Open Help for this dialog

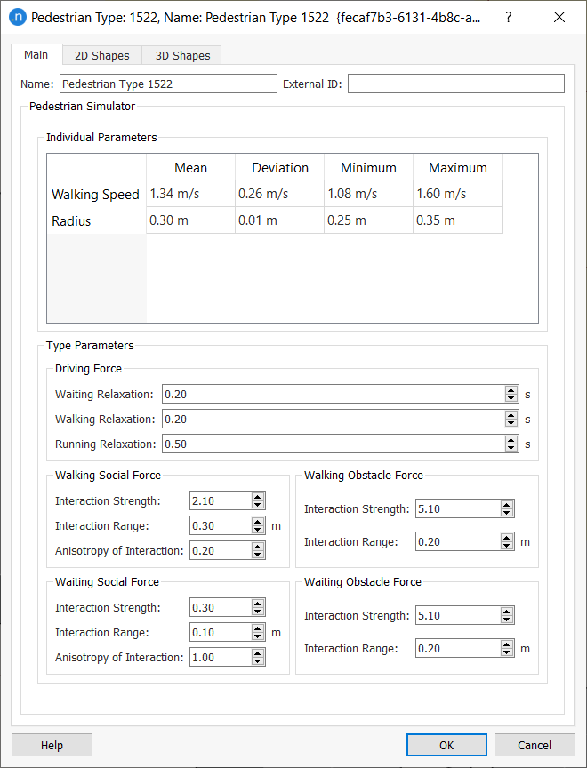[52, 745]
